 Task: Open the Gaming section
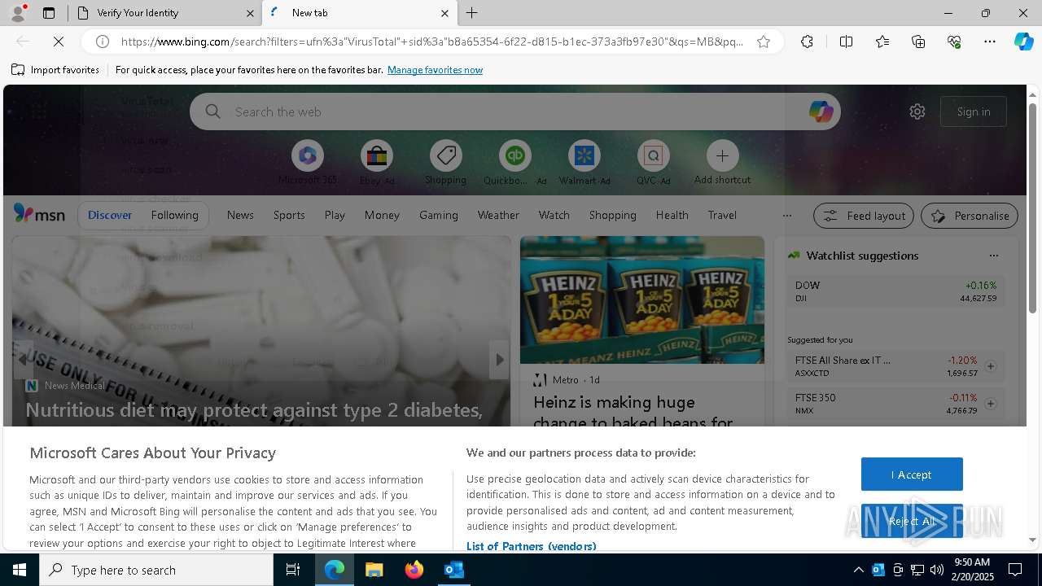pyautogui.click(x=439, y=215)
